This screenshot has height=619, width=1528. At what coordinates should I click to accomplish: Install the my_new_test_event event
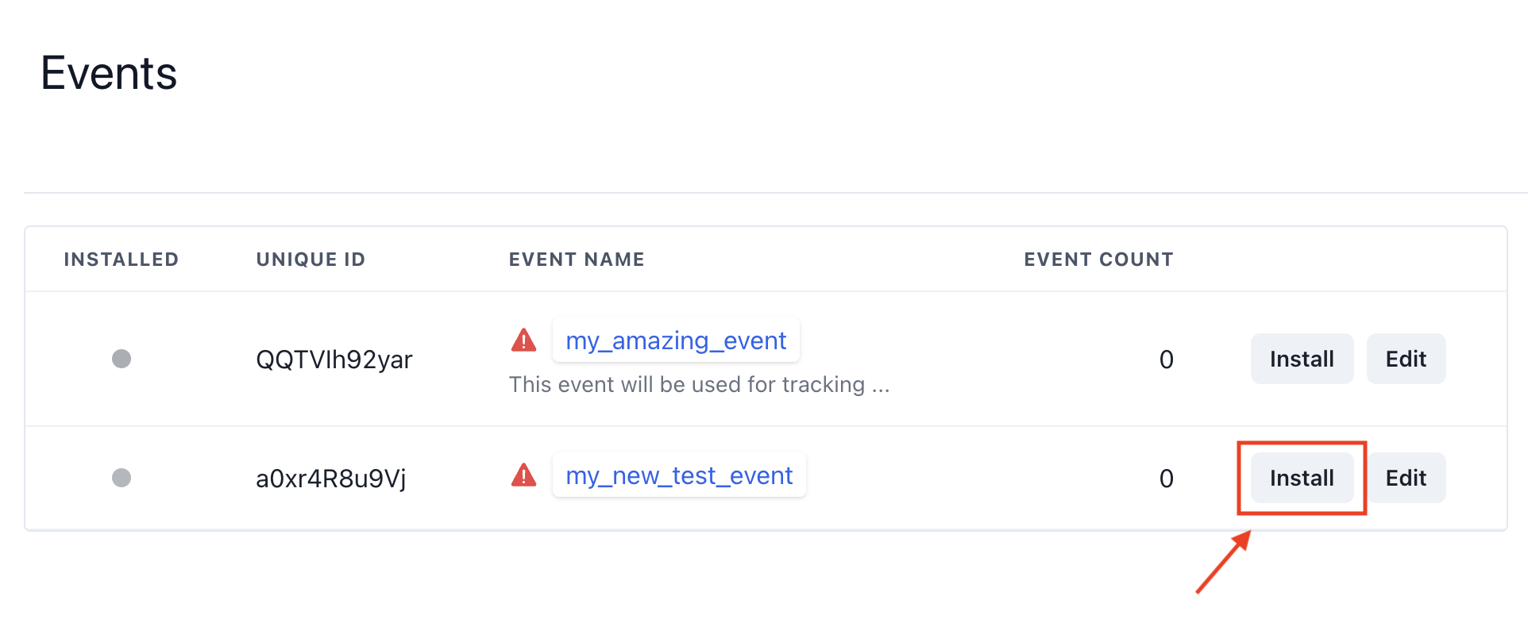click(x=1302, y=478)
